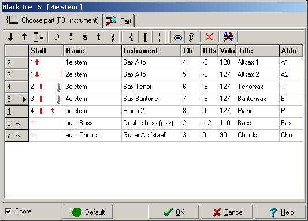Click the 'Baritonsax' title cell
Viewport: 308px width, 221px height.
258,99
